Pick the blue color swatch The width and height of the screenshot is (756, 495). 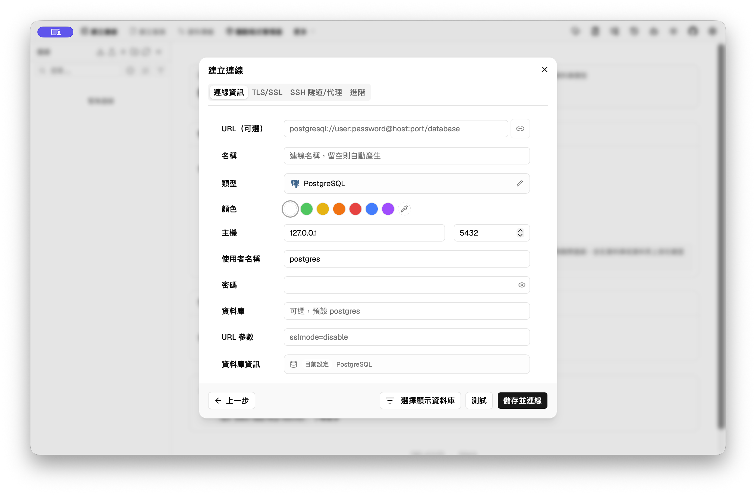point(372,209)
